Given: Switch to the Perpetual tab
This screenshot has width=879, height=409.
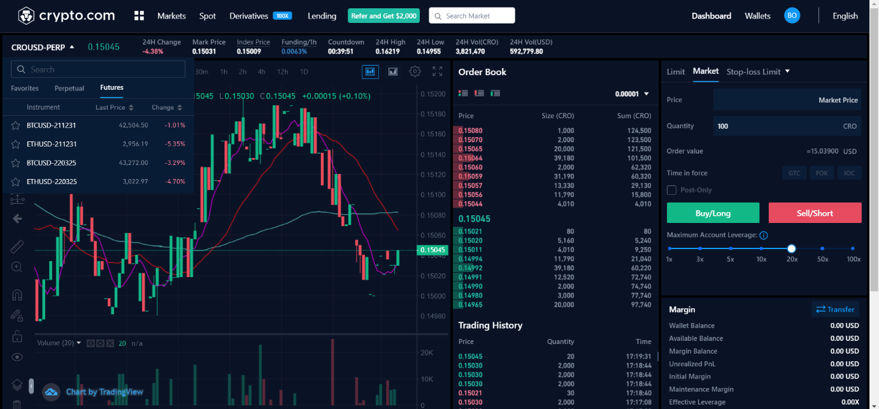Looking at the screenshot, I should (69, 88).
